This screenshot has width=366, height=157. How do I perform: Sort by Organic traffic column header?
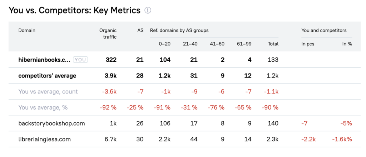[108, 34]
